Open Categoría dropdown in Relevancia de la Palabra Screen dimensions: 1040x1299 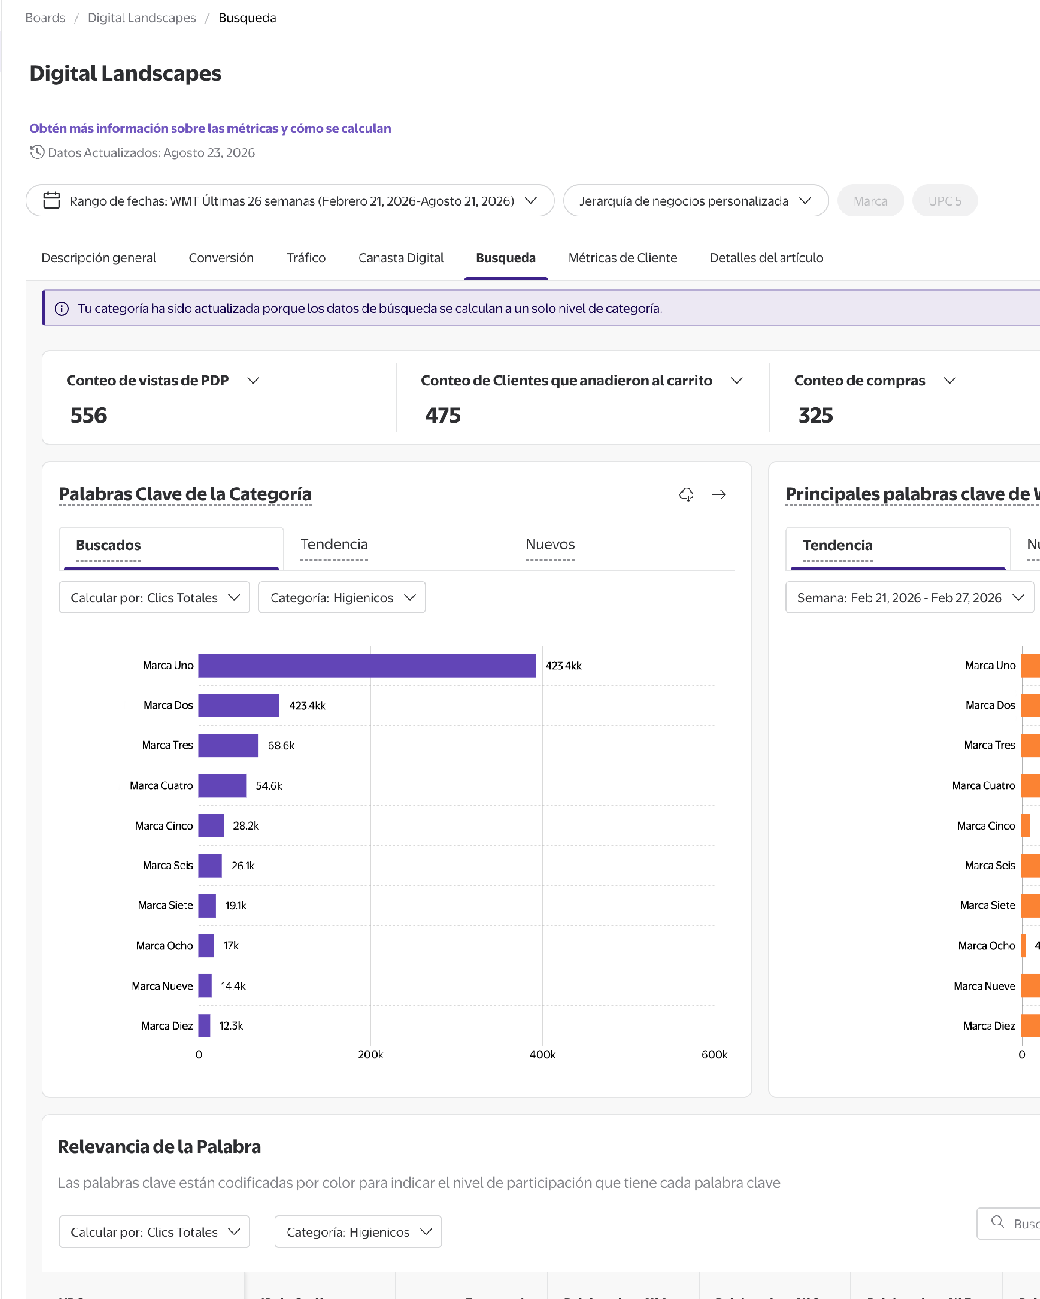point(359,1231)
